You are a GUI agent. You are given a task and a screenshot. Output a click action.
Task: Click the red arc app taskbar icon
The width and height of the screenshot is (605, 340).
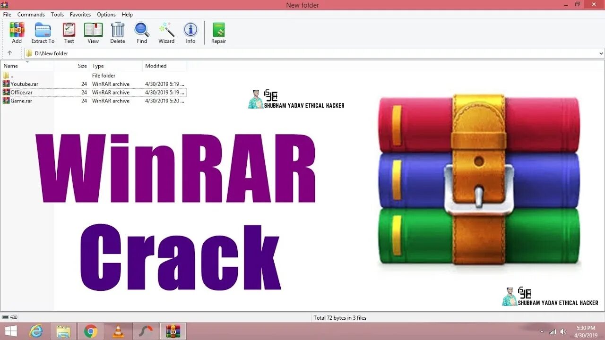pos(146,331)
